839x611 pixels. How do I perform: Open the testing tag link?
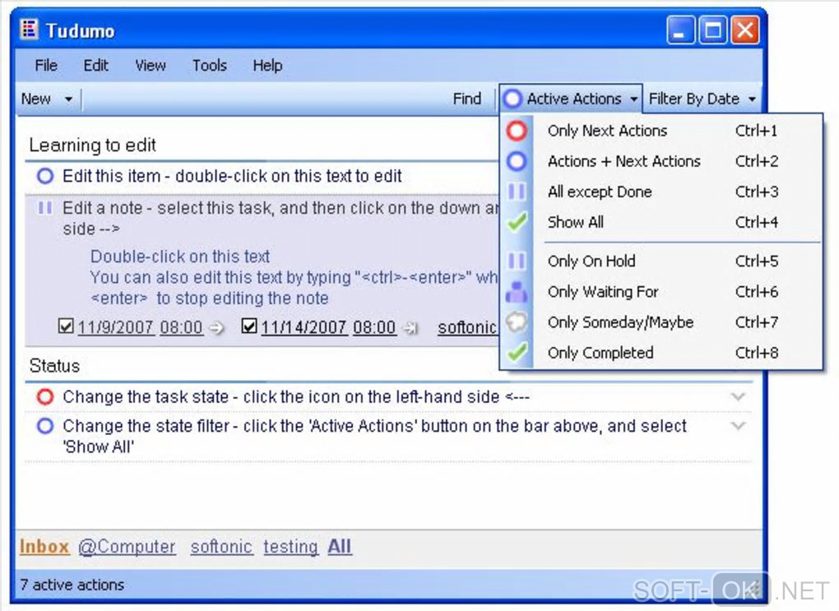pos(290,547)
